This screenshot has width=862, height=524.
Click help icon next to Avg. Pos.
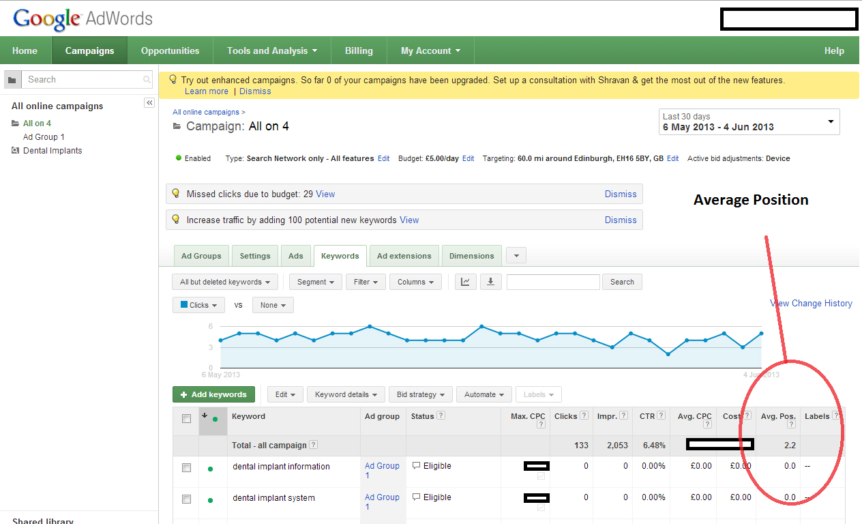[x=791, y=424]
